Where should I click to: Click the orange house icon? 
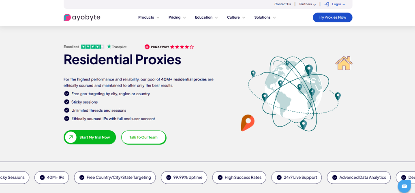point(344,63)
